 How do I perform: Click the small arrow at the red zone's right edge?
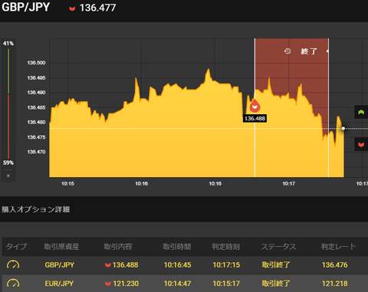point(327,51)
